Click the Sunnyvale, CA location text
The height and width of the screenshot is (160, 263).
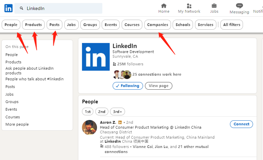coord(125,57)
